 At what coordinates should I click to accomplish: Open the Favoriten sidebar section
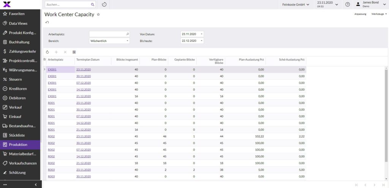20,14
